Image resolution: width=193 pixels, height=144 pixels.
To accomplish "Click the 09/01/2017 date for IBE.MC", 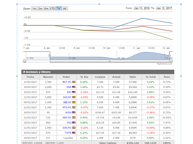I will (30, 102).
